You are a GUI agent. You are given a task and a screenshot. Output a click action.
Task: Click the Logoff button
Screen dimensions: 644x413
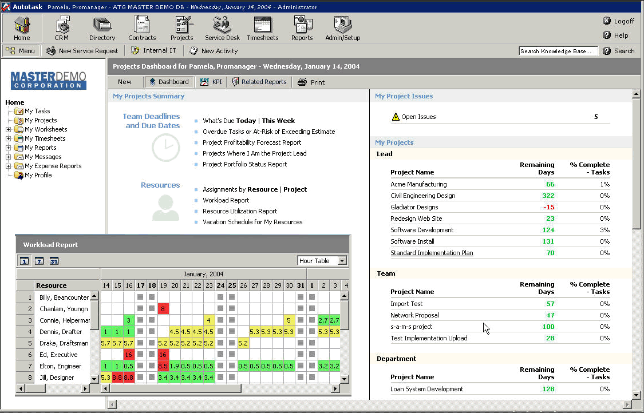618,21
